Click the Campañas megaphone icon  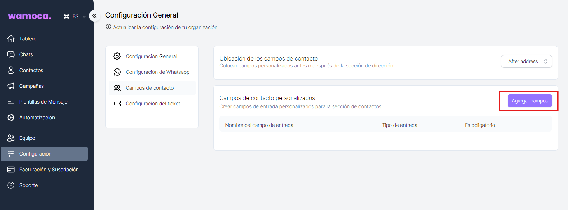(x=11, y=86)
